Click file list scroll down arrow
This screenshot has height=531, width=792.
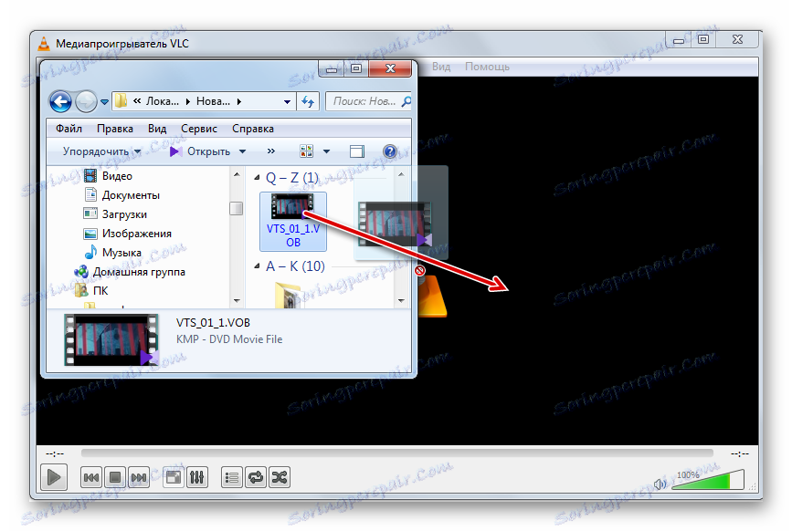click(401, 301)
